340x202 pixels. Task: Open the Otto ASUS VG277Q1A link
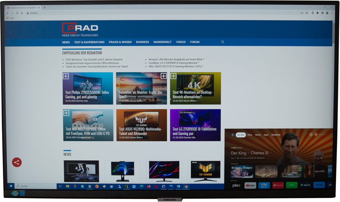click(176, 67)
